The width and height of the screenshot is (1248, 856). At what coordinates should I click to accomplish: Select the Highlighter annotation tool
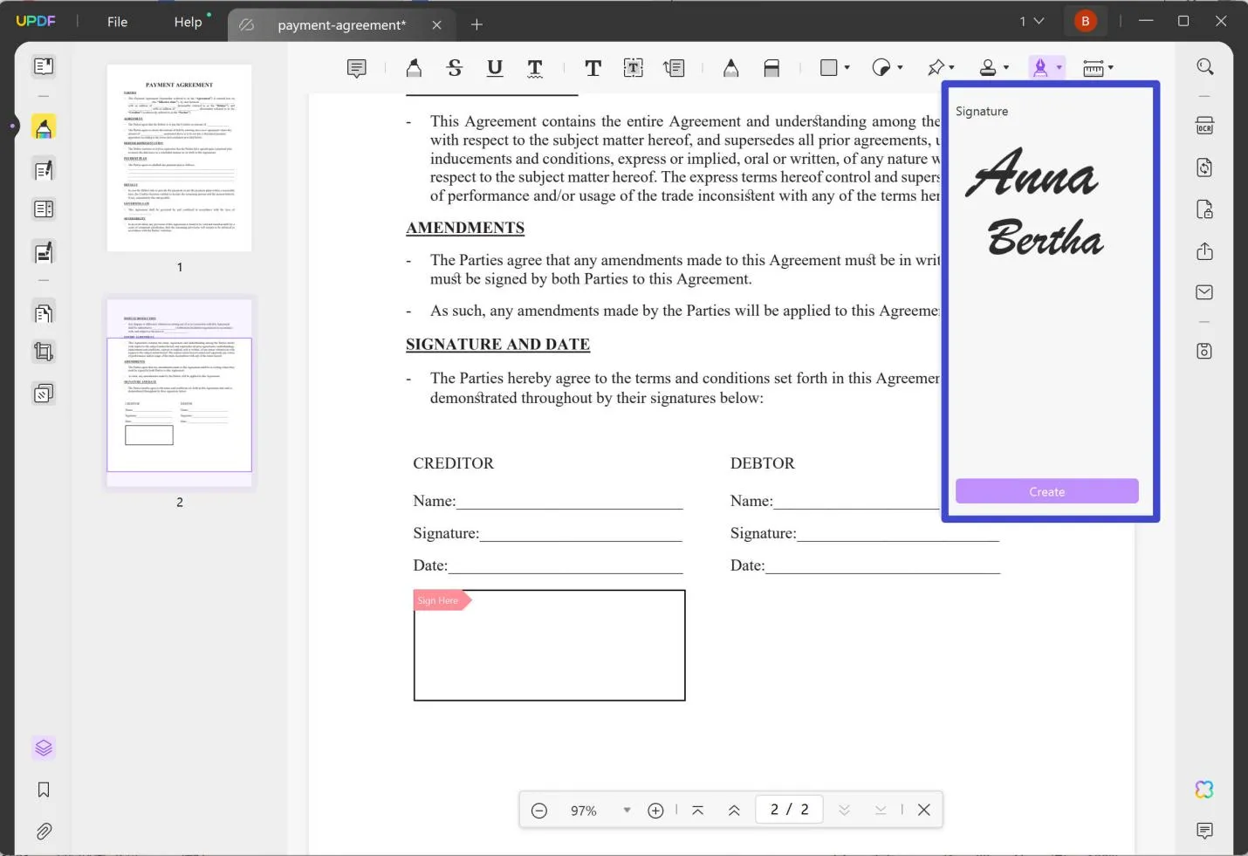pos(414,67)
